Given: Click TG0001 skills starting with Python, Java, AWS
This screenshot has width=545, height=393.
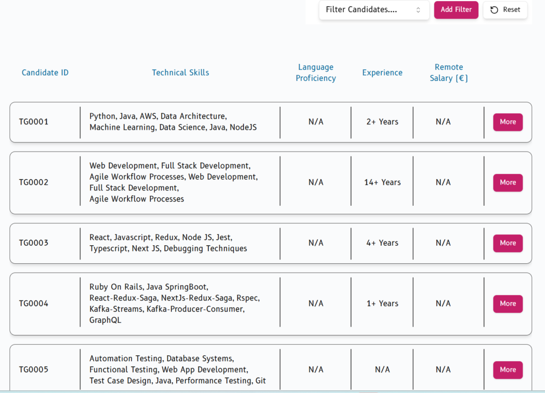Looking at the screenshot, I should pos(173,122).
